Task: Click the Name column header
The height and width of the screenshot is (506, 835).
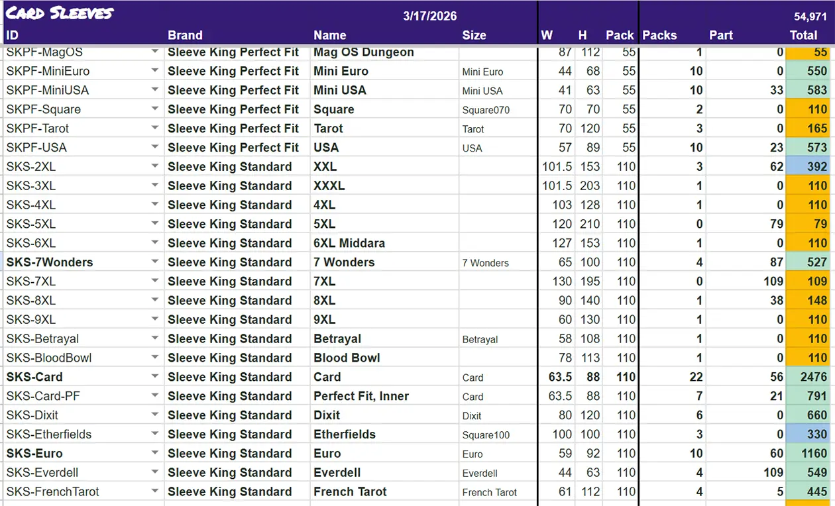Action: coord(330,35)
